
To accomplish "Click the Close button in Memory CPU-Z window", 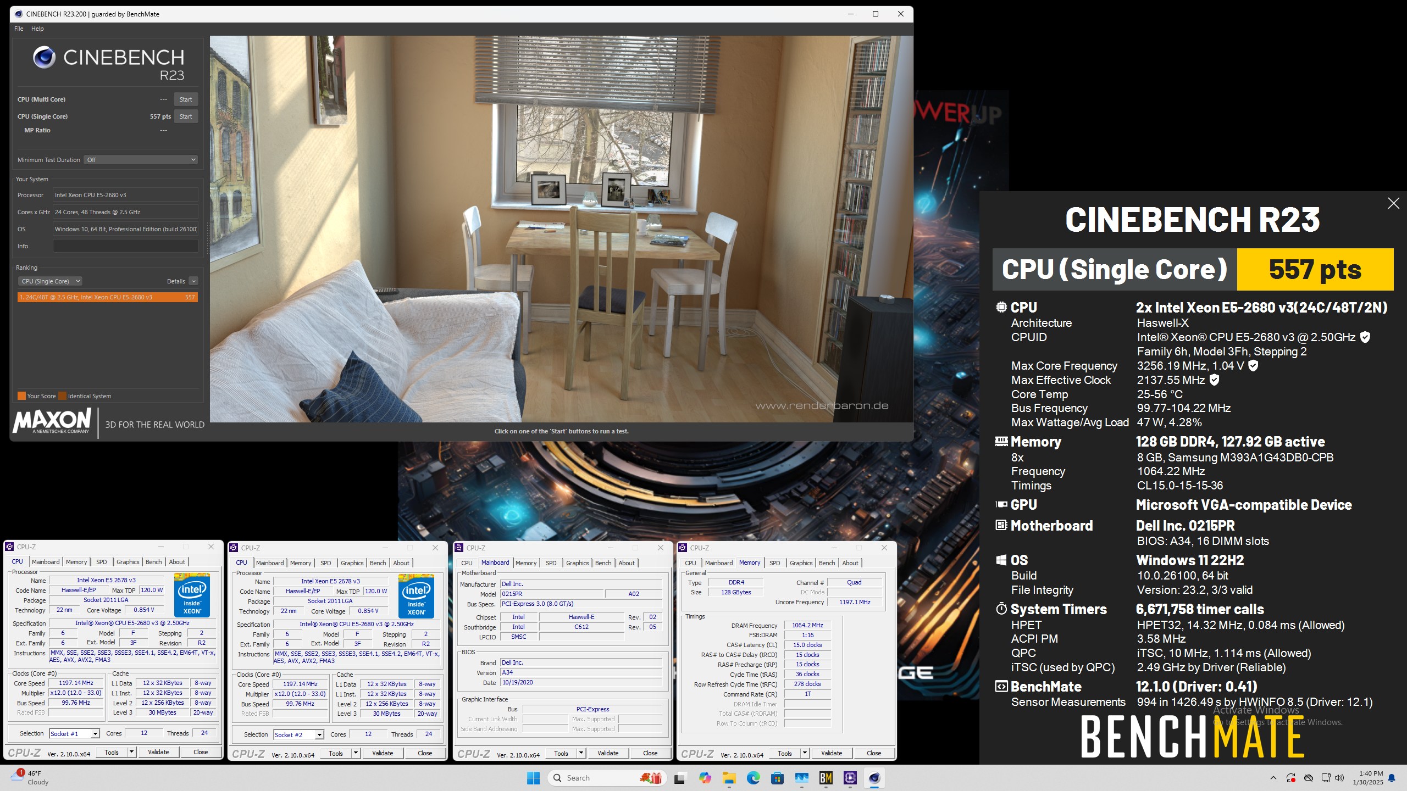I will (874, 753).
